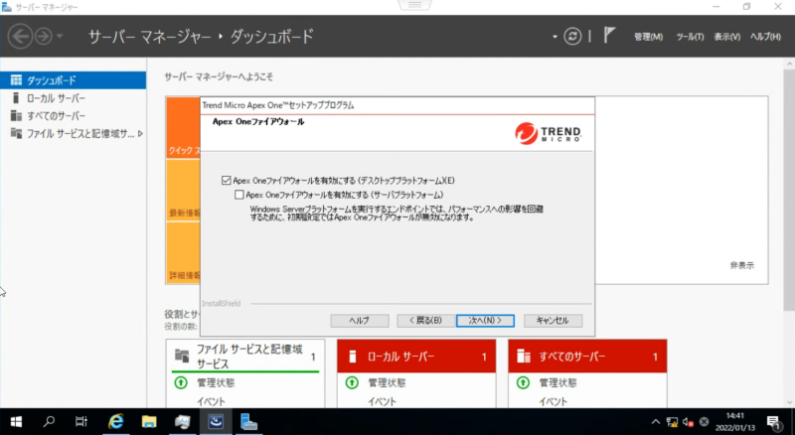Open すべてのサーバー in the sidebar
795x435 pixels.
click(73, 115)
